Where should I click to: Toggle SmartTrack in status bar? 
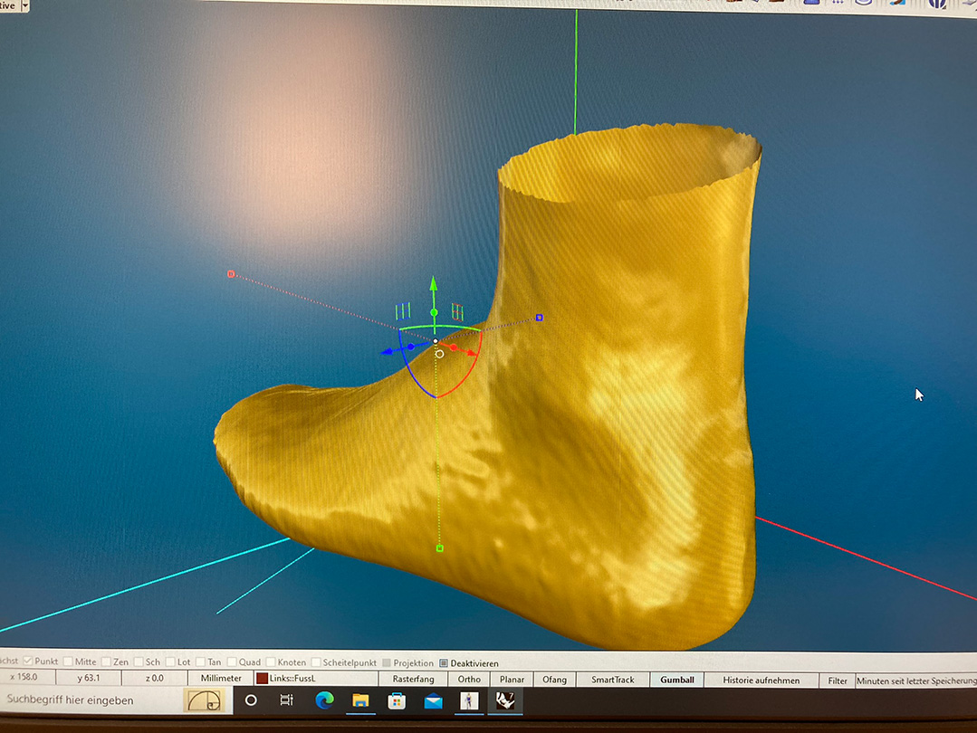coord(612,680)
